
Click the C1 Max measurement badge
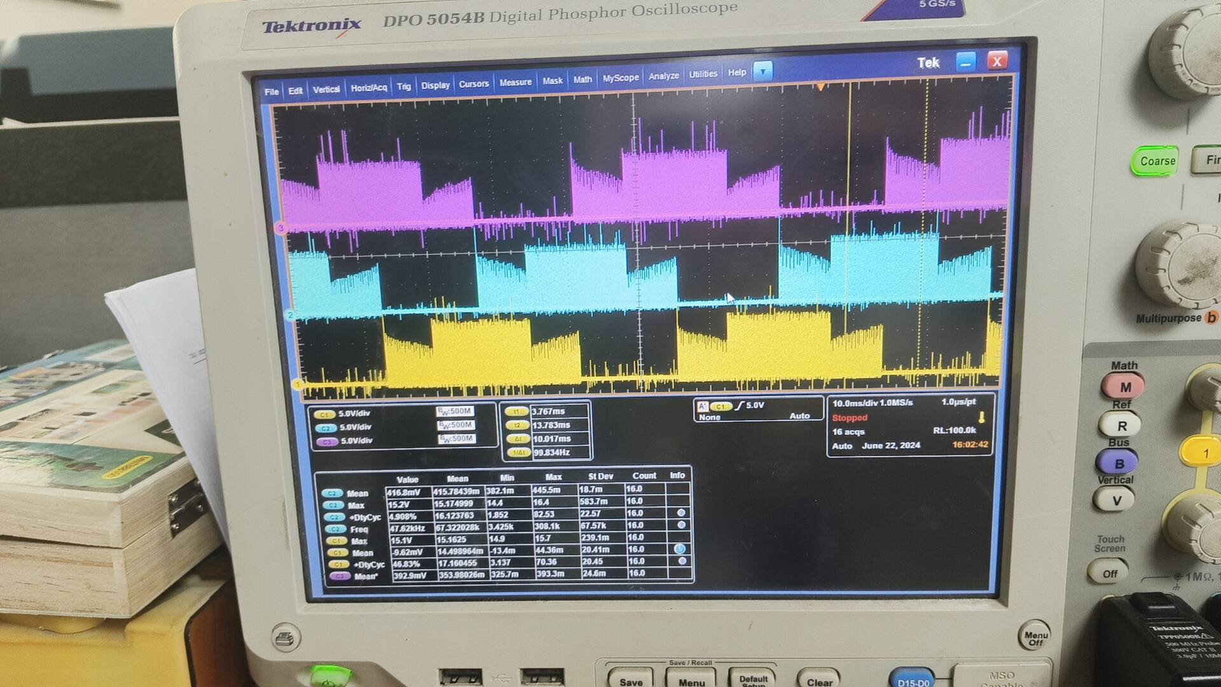[336, 541]
